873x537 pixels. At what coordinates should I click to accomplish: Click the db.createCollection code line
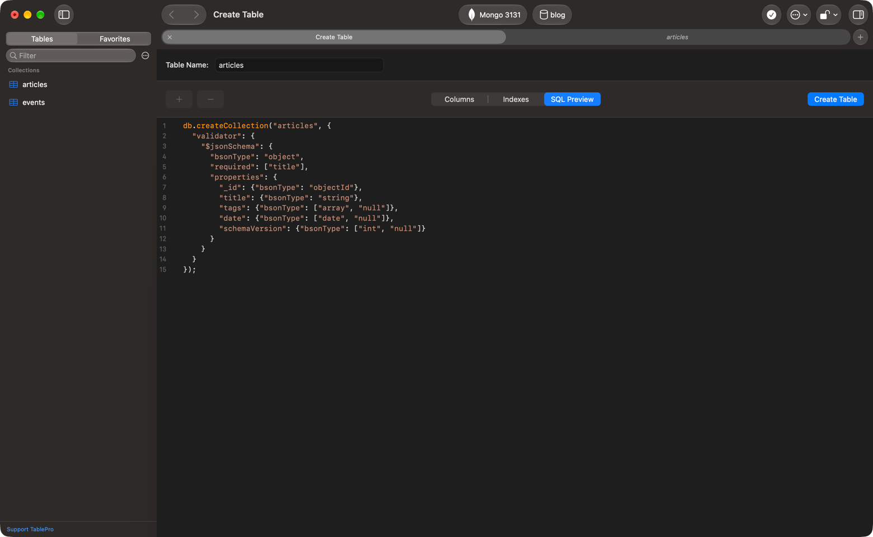(257, 126)
